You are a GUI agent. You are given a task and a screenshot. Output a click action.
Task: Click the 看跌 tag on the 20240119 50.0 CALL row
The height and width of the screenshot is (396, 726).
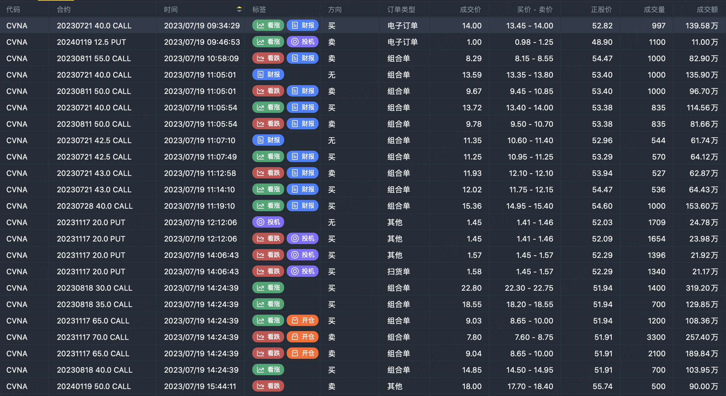point(268,386)
